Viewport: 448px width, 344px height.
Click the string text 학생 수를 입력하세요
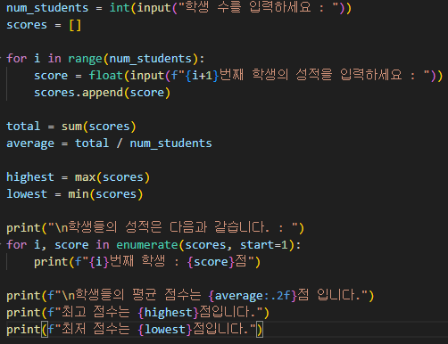click(x=248, y=7)
